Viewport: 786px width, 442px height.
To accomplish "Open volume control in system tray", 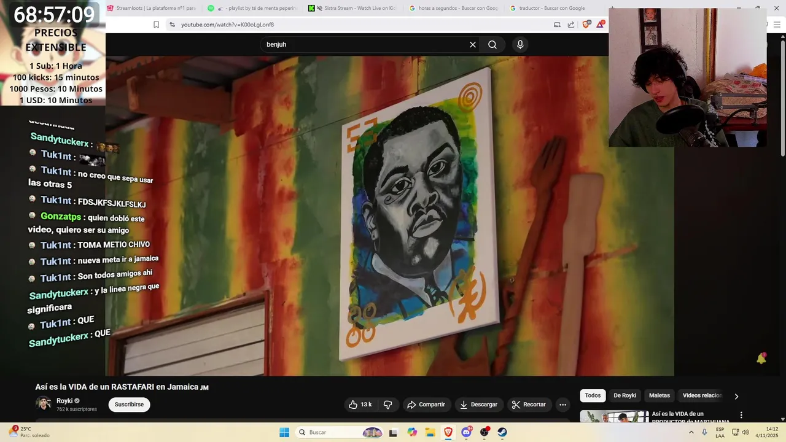I will coord(745,432).
